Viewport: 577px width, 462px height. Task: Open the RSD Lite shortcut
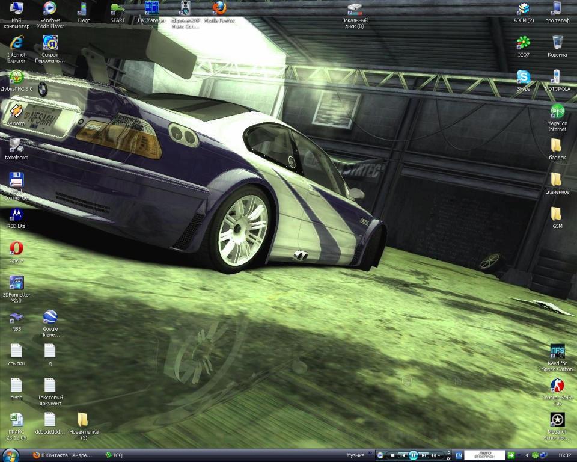coord(16,218)
